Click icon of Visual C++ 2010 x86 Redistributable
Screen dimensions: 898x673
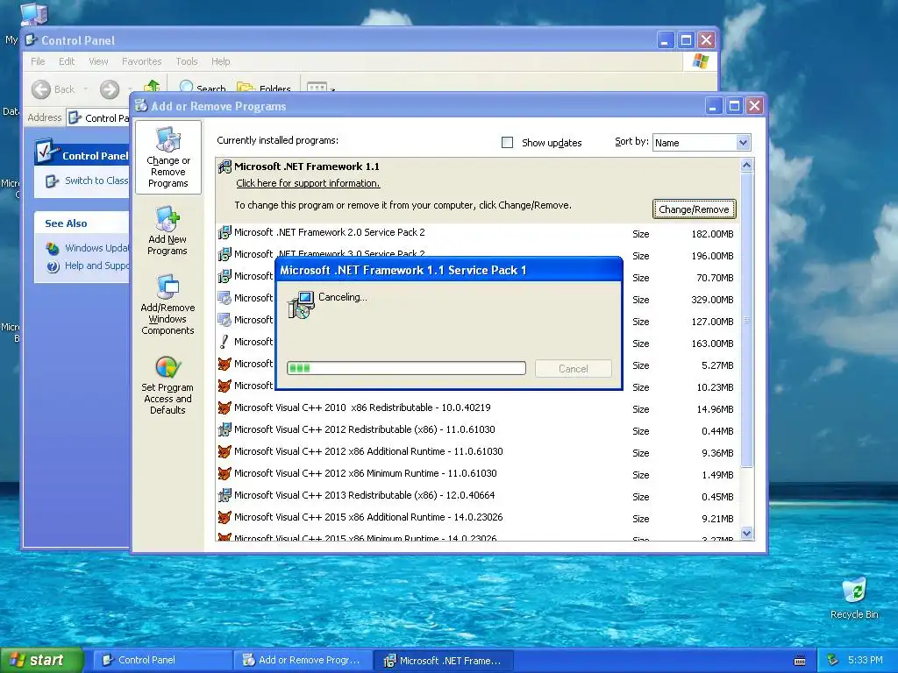(x=224, y=407)
